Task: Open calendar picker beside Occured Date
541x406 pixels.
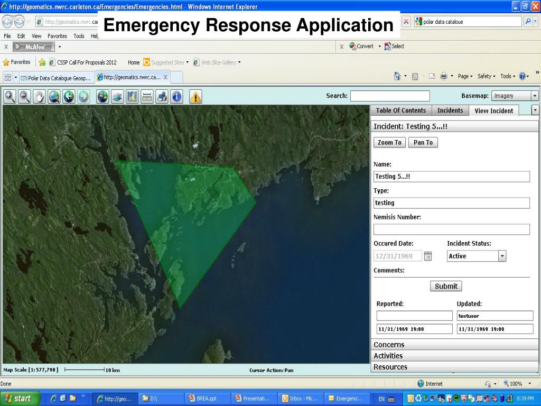Action: (428, 256)
